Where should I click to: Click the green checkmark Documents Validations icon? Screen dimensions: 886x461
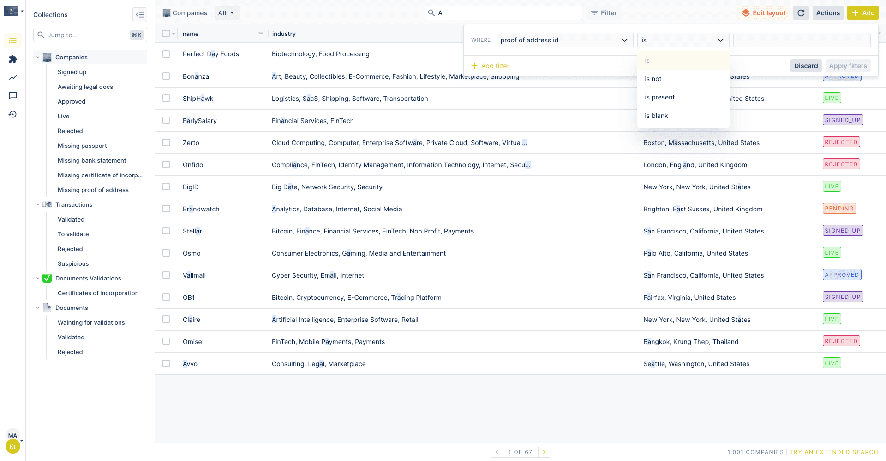(47, 278)
